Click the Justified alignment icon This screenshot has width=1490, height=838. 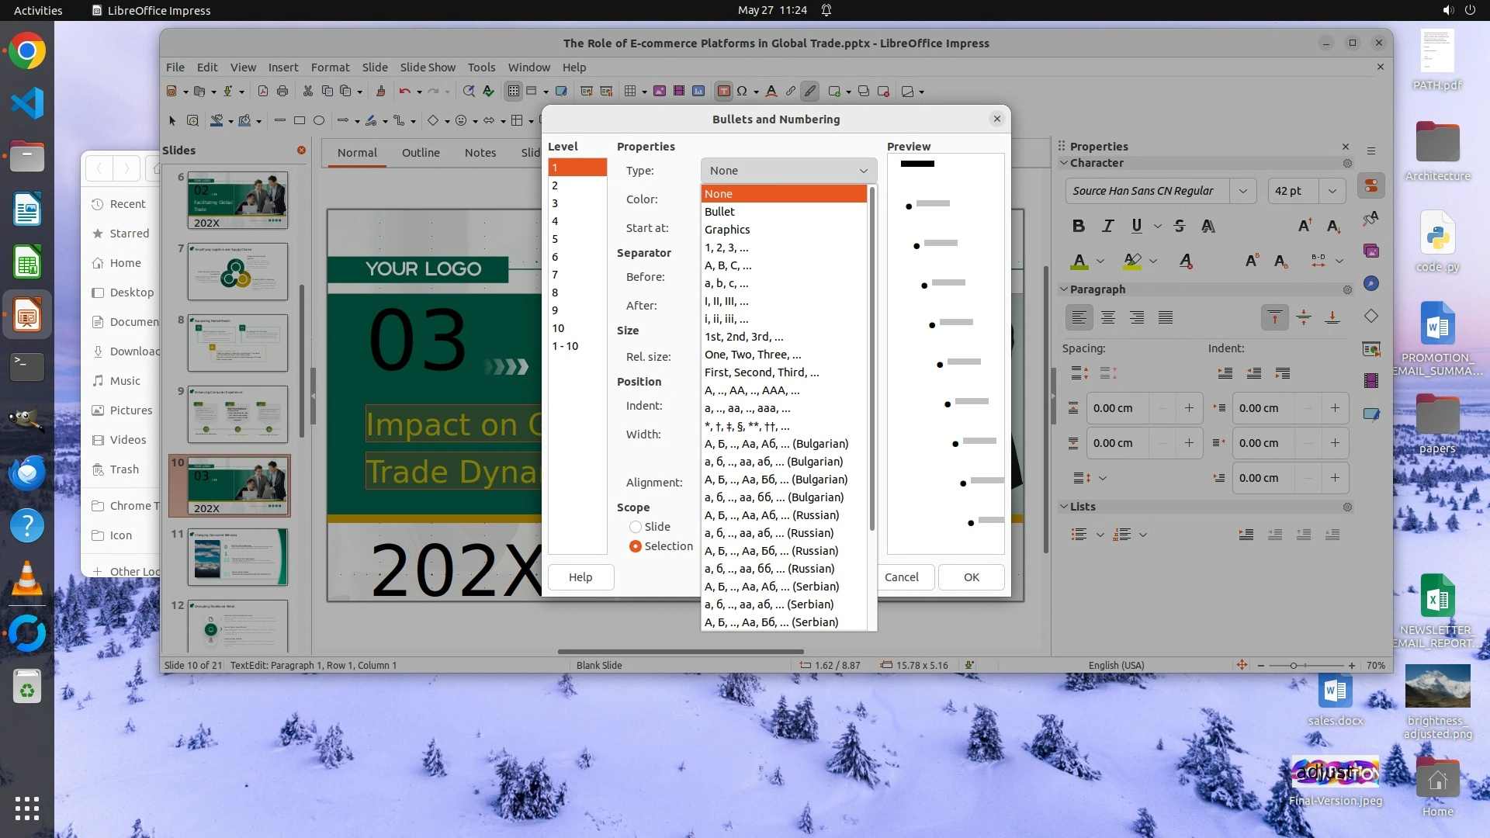pyautogui.click(x=1166, y=317)
